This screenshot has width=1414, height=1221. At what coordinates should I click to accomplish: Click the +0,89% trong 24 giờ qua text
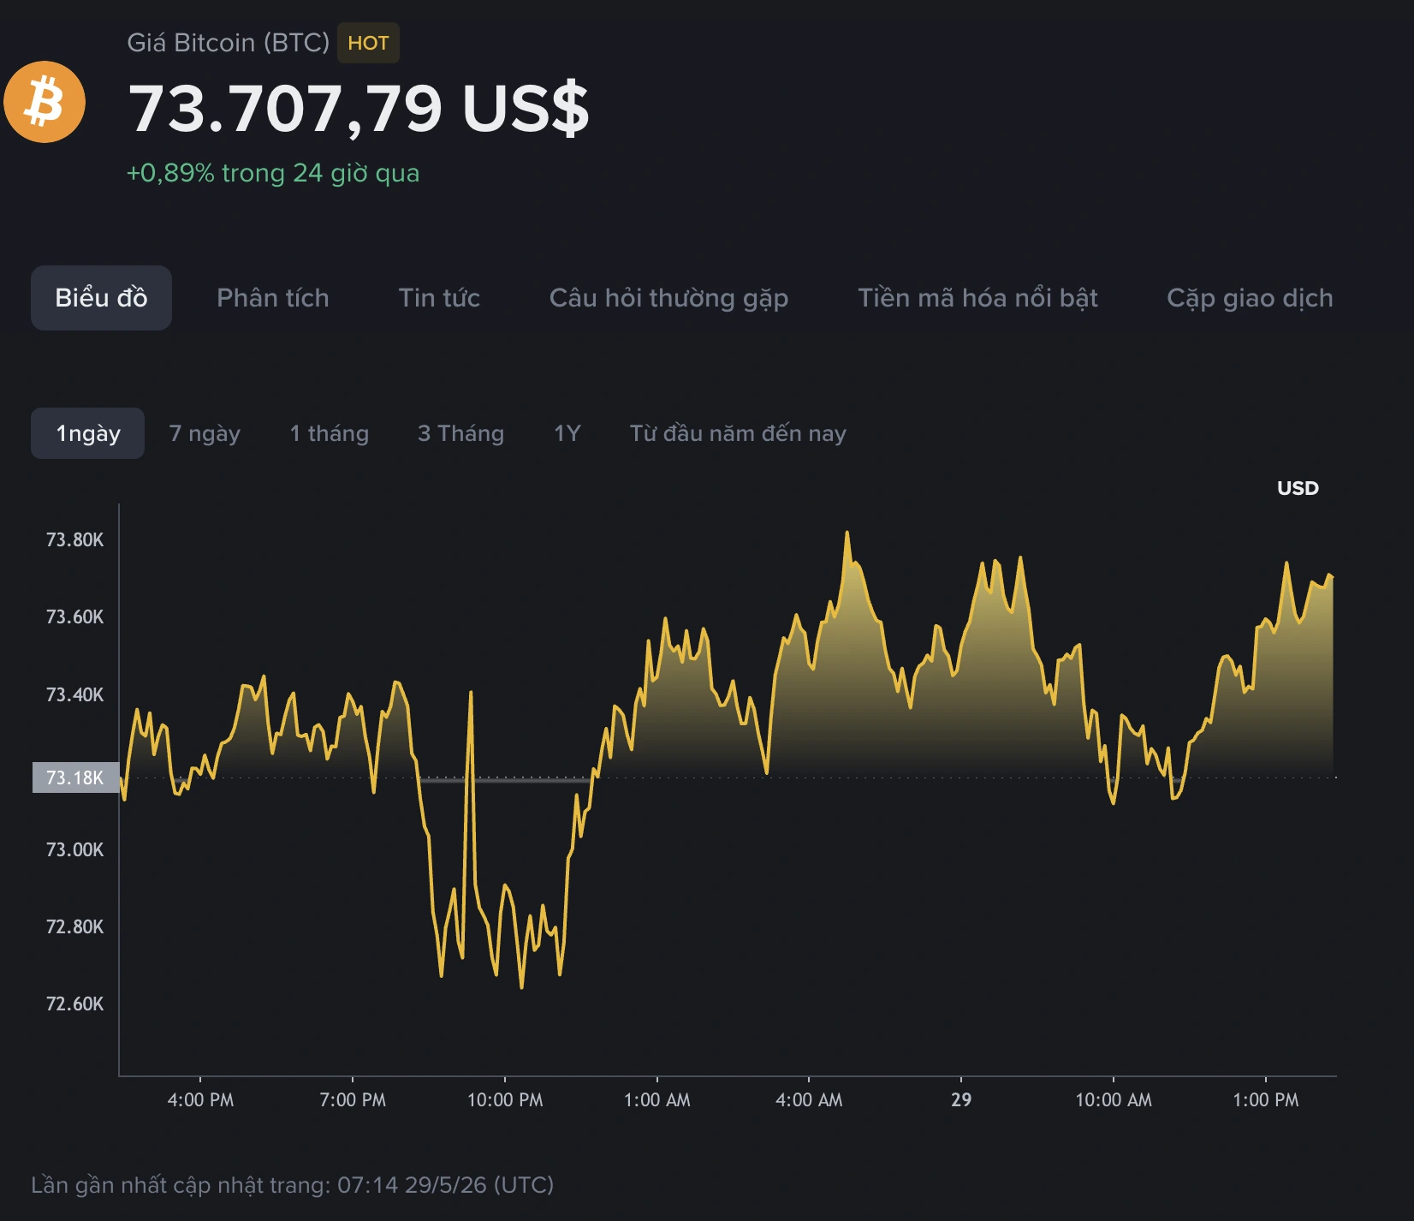click(273, 173)
